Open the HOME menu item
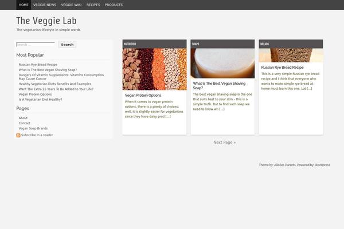 (x=24, y=5)
